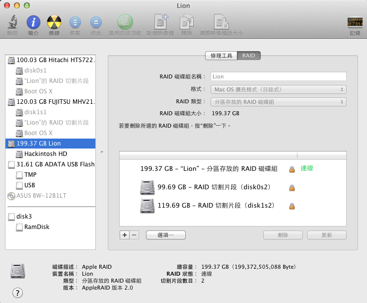
Task: Click the minus button below RAID list
Action: (134, 235)
